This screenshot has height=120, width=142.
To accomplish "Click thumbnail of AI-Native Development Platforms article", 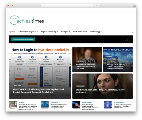I will pyautogui.click(x=108, y=105).
